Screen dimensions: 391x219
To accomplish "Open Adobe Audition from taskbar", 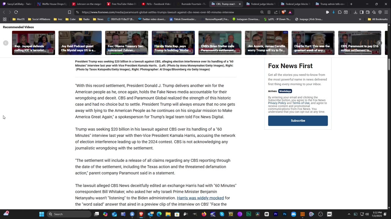I will (249, 214).
